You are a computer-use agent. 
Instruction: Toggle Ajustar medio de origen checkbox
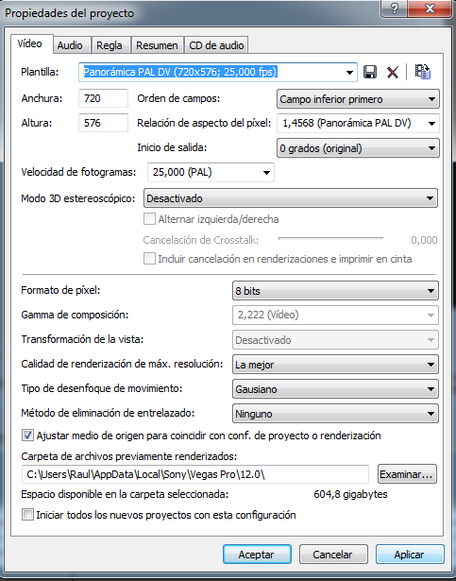click(27, 435)
